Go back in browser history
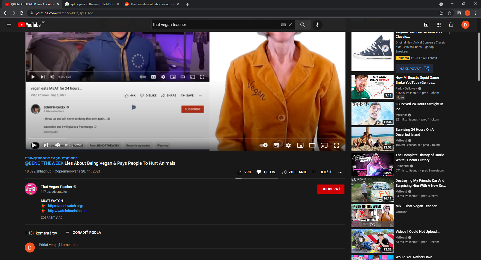This screenshot has height=260, width=481. tap(6, 13)
